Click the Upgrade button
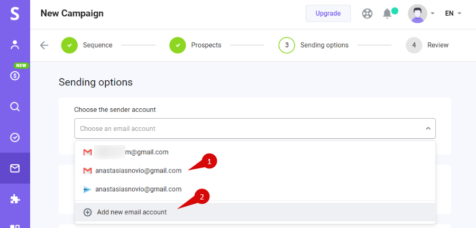Viewport: 476px width, 228px height. click(328, 13)
